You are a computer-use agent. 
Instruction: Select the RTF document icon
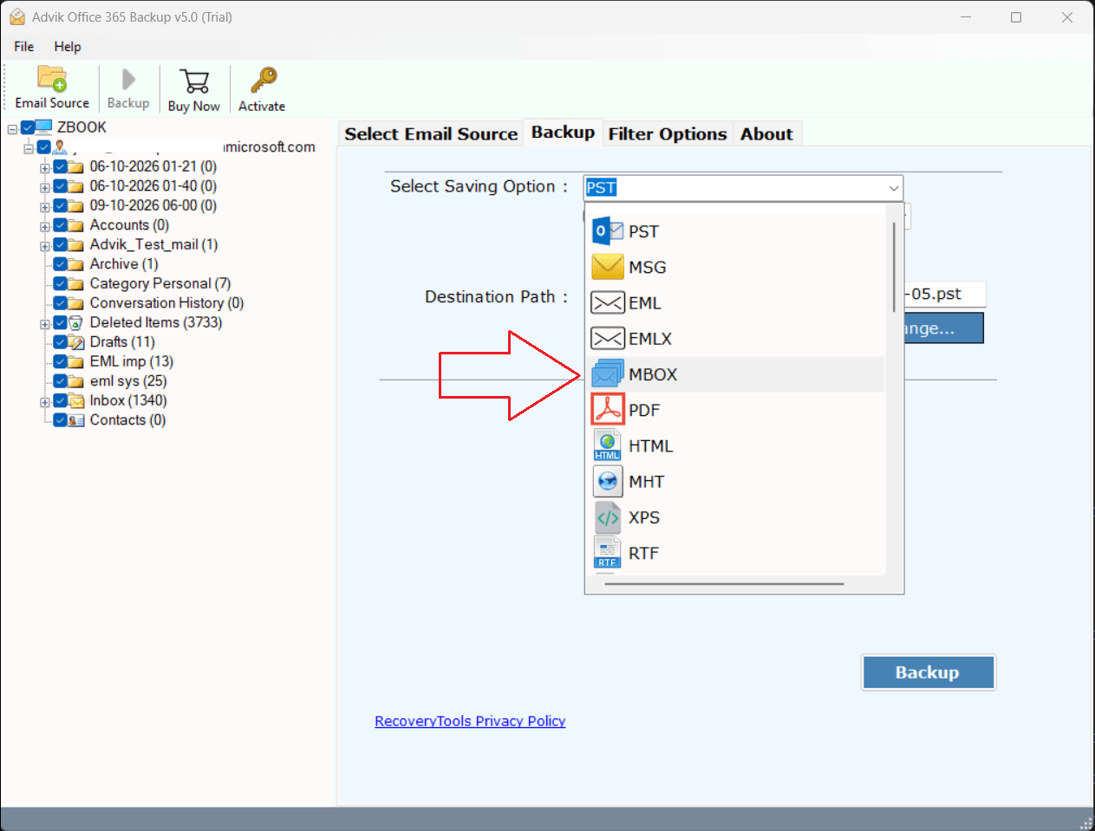(608, 553)
